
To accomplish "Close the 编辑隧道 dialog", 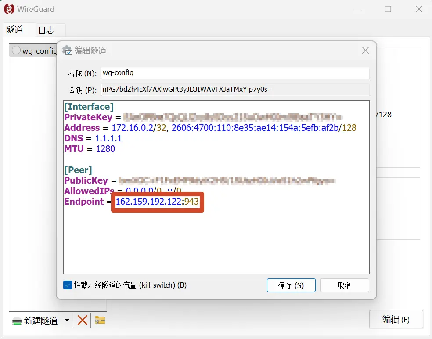I will [365, 50].
